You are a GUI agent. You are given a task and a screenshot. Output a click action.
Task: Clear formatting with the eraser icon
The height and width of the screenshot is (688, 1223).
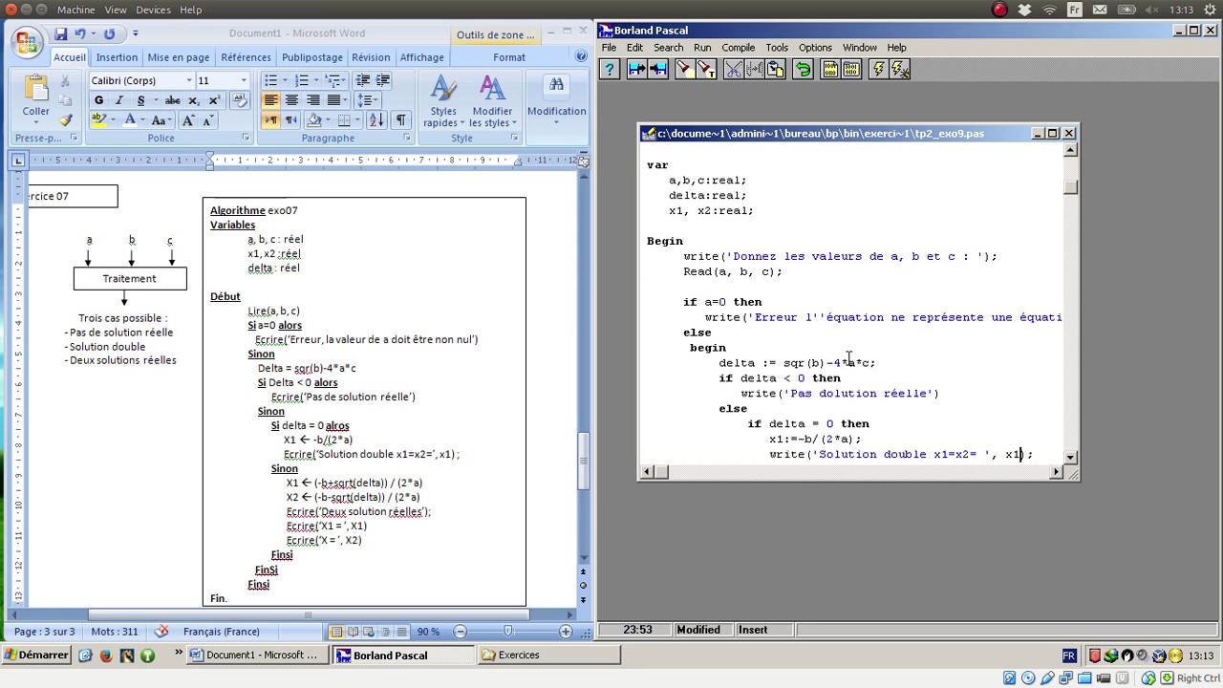click(240, 100)
